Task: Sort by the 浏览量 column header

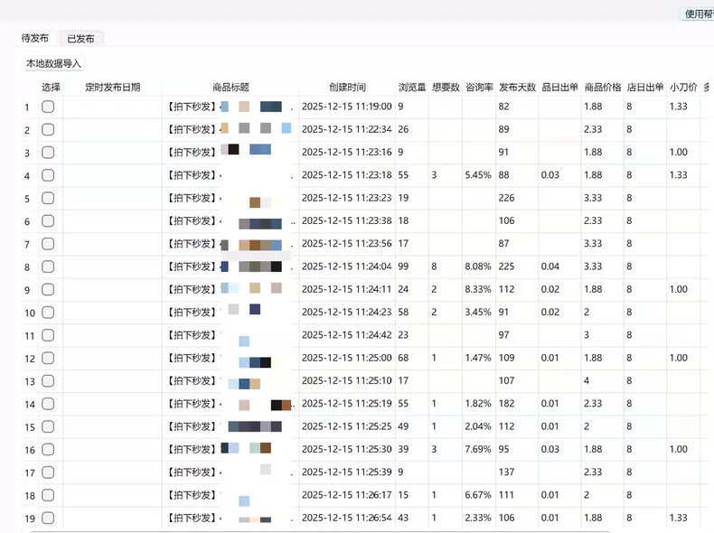Action: pos(411,87)
